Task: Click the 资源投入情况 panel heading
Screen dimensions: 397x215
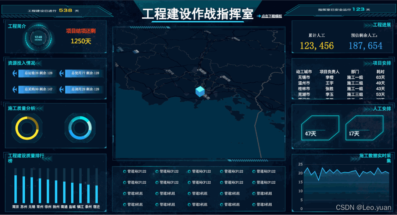Action: [x=22, y=63]
